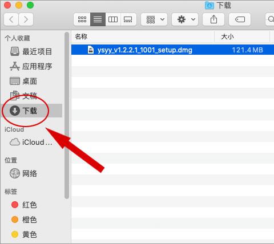
Task: Sort by the 大小 column header
Action: [x=242, y=36]
